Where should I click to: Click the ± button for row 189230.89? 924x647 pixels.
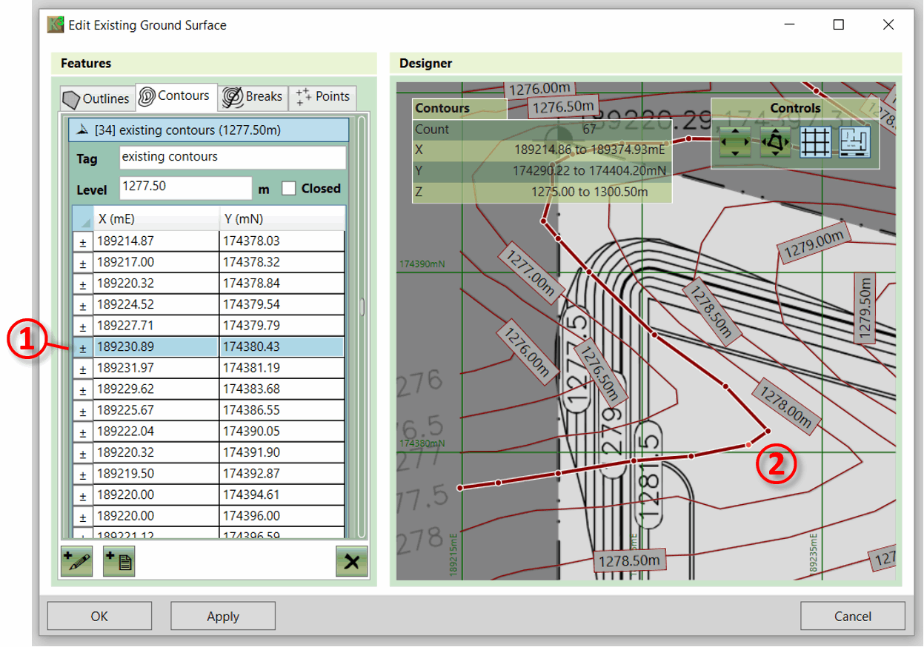tap(83, 347)
